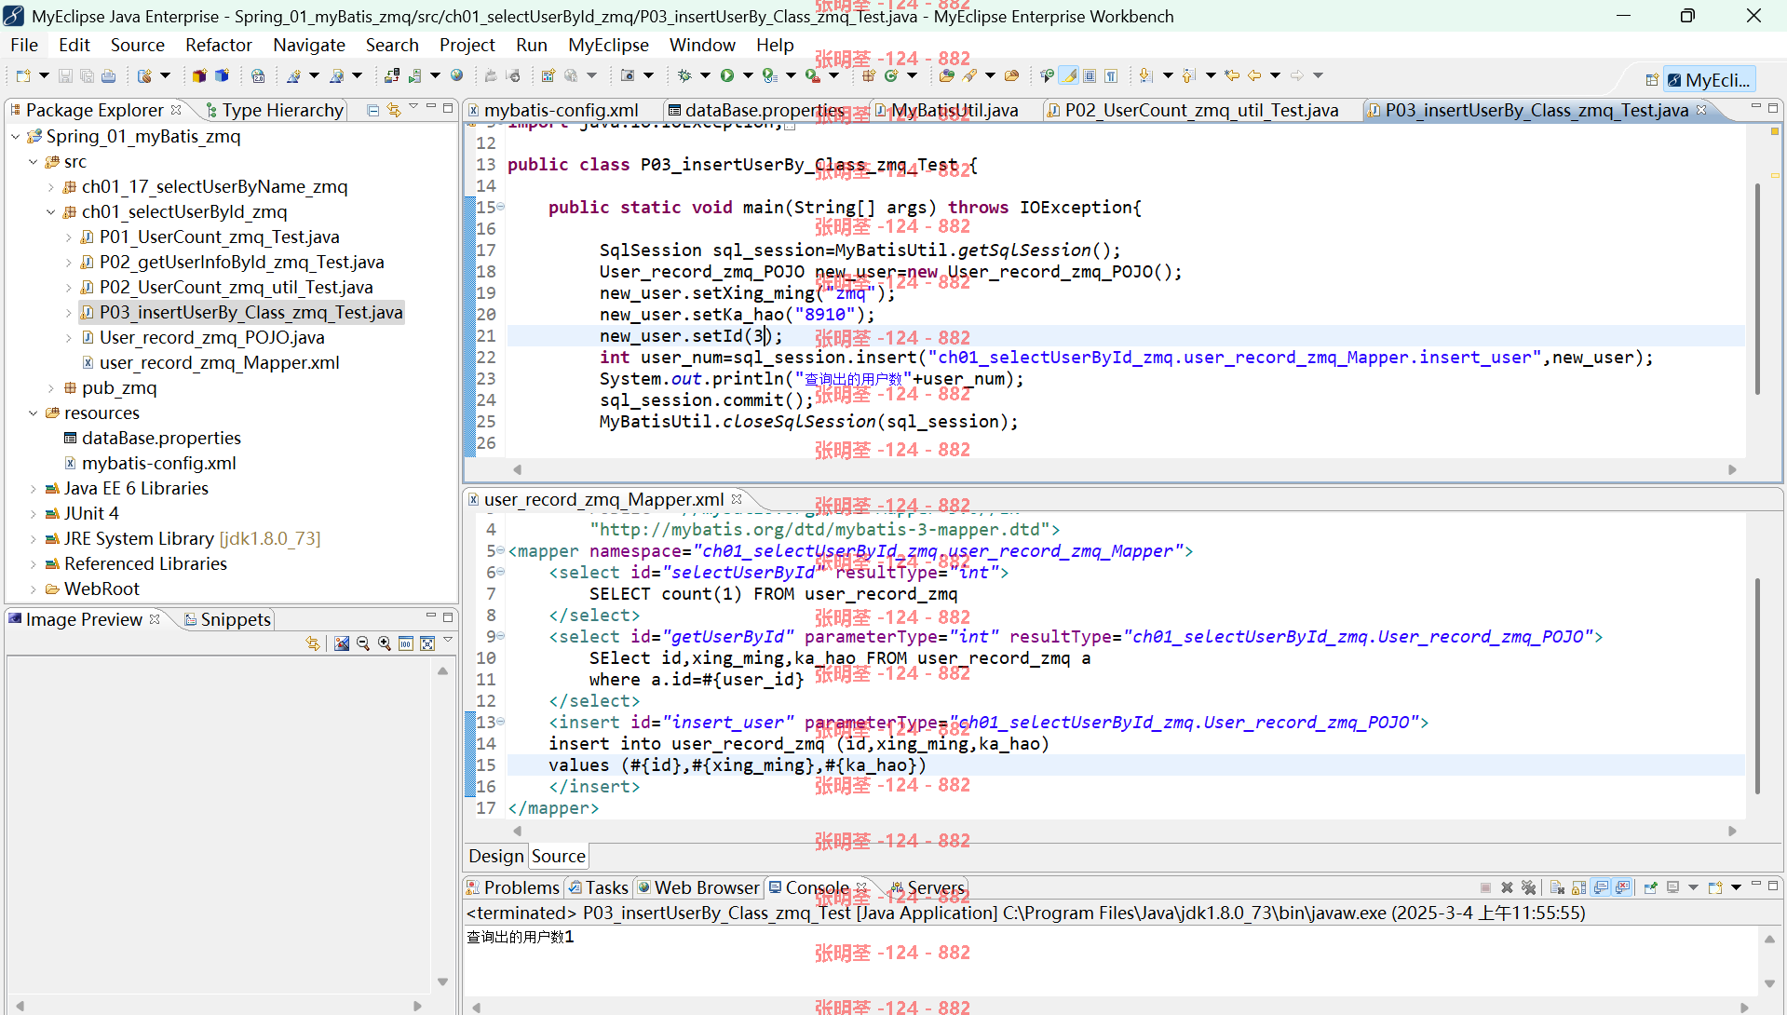Open User_record_zmq_POJO.java in tree
Screen dimensions: 1787x1015
point(211,337)
